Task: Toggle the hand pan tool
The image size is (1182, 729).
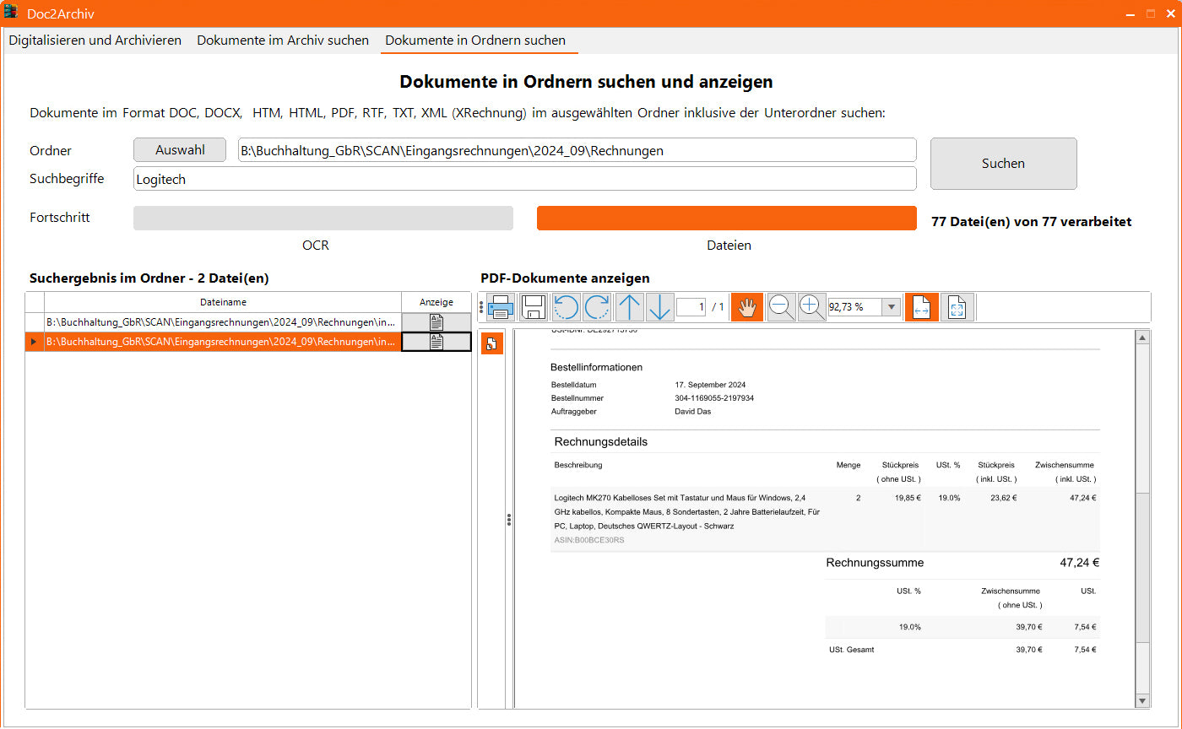Action: (746, 307)
